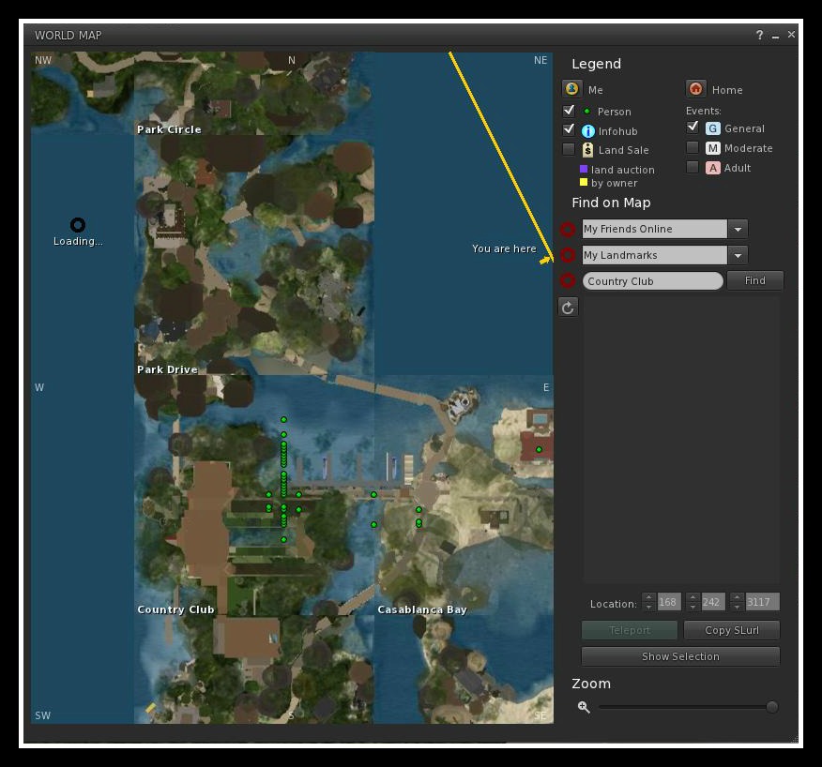Open help via the question mark icon

pos(759,36)
